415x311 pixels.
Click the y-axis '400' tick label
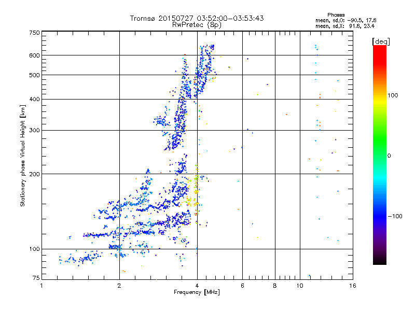click(34, 100)
